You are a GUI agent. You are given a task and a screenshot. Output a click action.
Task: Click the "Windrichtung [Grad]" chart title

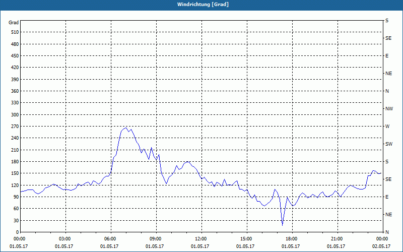203,5
